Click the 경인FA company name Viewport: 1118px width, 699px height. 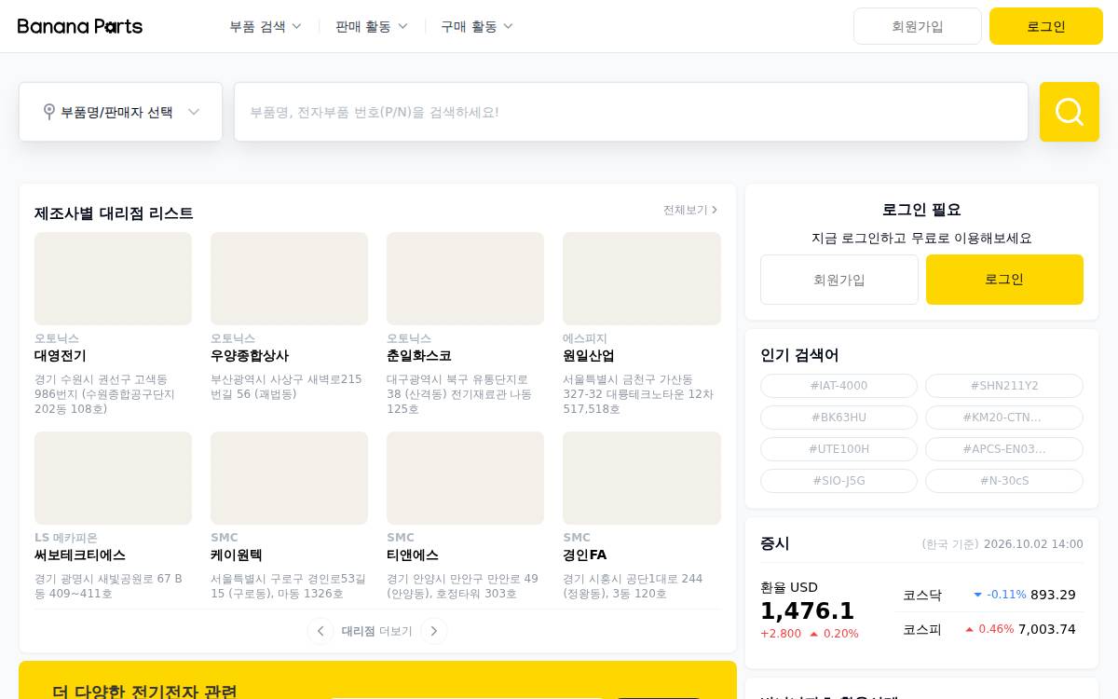pos(585,555)
